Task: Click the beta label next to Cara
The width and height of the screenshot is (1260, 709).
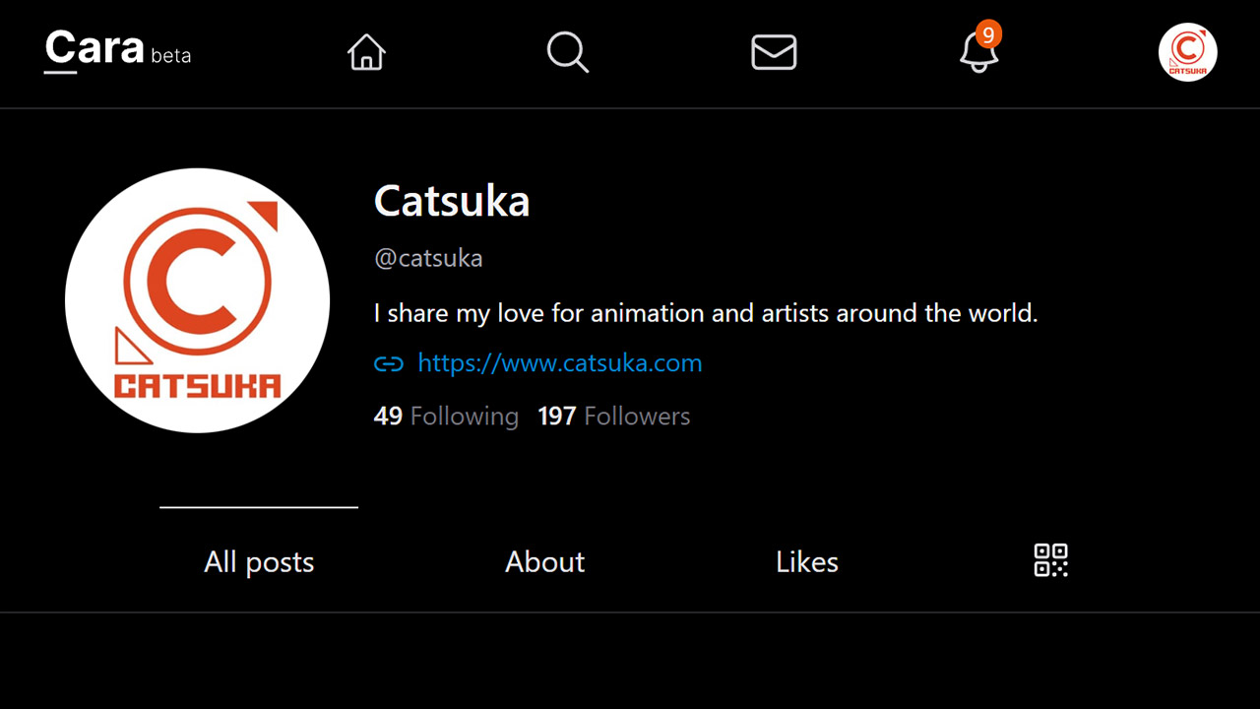Action: point(171,56)
